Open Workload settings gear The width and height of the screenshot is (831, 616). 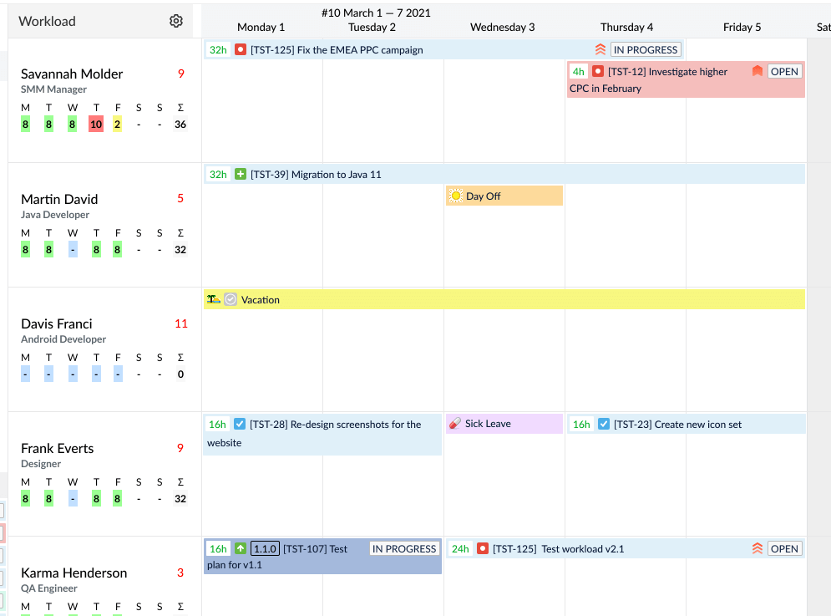tap(176, 21)
